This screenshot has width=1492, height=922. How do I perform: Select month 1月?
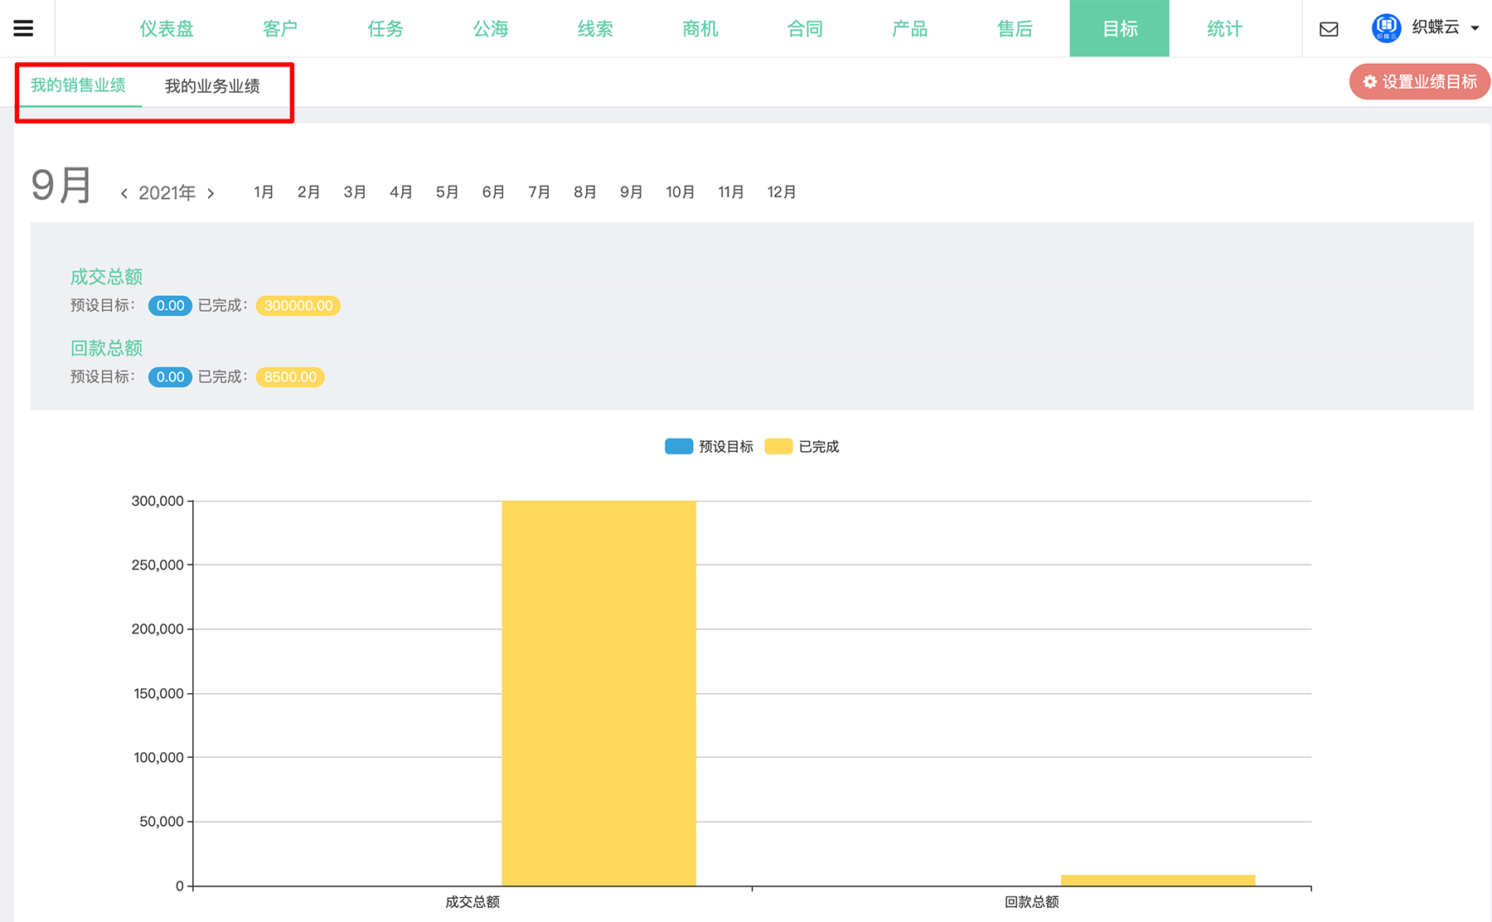(x=264, y=192)
